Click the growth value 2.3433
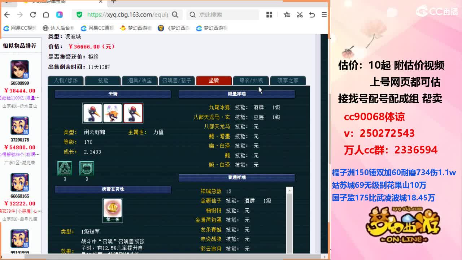Viewport: 462px width, 260px height. point(92,152)
